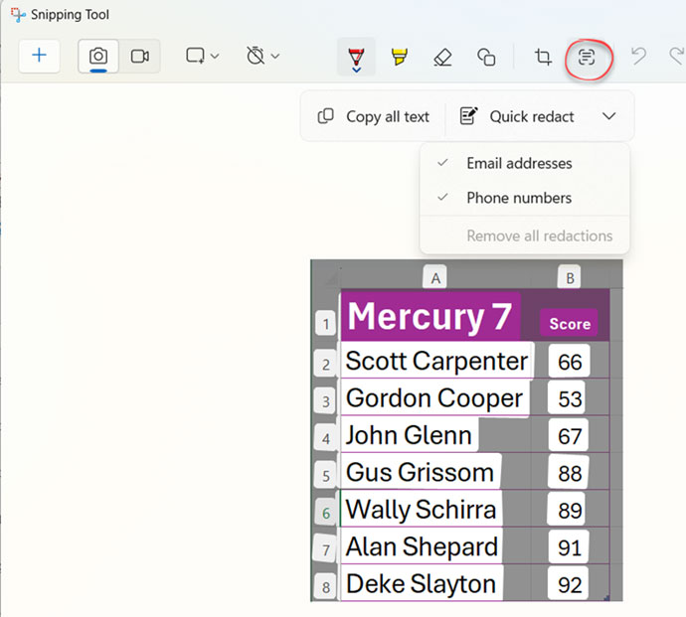
Task: Click recognized text Scott Carpenter
Action: [x=436, y=361]
